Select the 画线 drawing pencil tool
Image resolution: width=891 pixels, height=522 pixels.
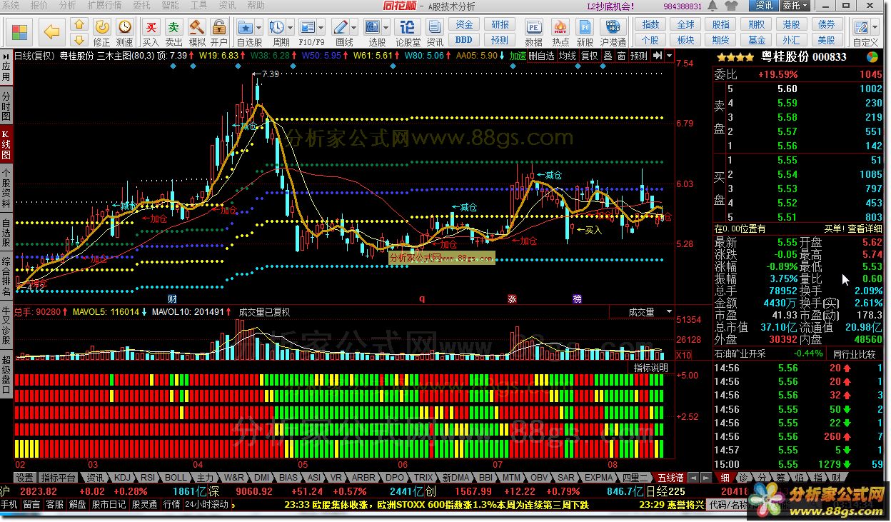click(x=341, y=27)
